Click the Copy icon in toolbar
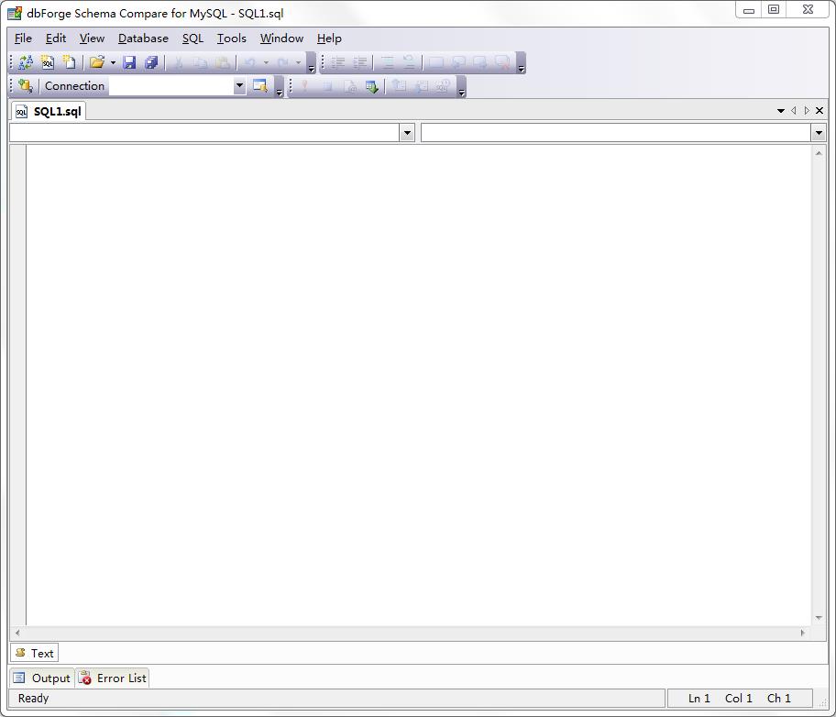Image resolution: width=836 pixels, height=717 pixels. (x=200, y=62)
